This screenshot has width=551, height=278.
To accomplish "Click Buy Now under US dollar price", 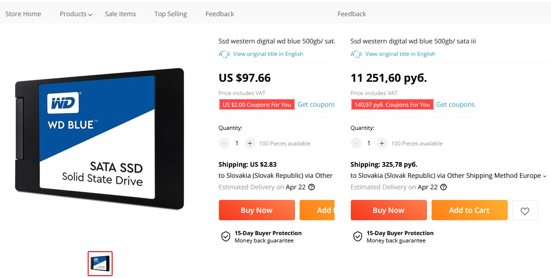I will click(x=257, y=210).
